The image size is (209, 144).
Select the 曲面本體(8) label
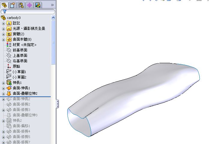[22, 39]
